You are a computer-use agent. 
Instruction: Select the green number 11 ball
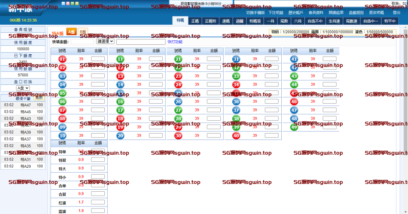pyautogui.click(x=120, y=59)
